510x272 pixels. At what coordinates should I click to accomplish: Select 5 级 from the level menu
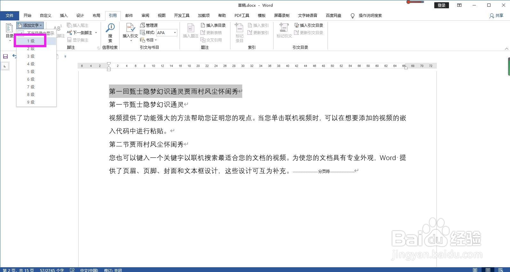click(x=36, y=71)
